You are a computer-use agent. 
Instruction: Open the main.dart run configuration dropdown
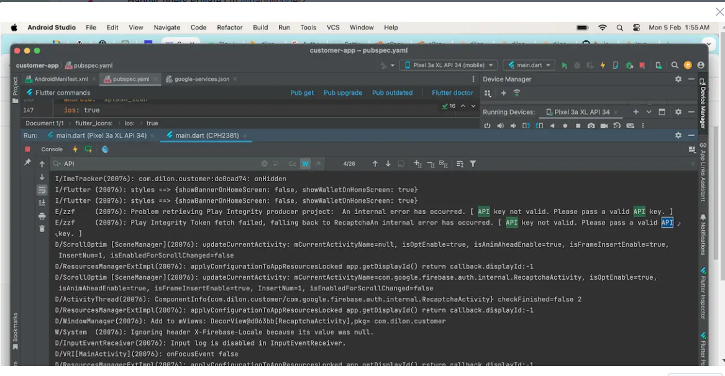point(530,65)
